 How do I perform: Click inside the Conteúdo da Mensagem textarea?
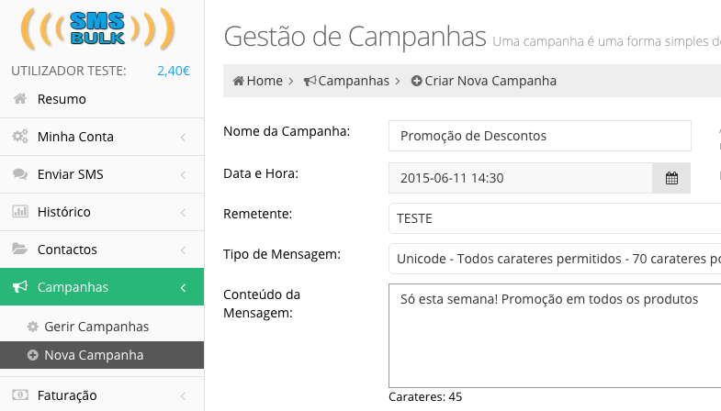[x=555, y=336]
